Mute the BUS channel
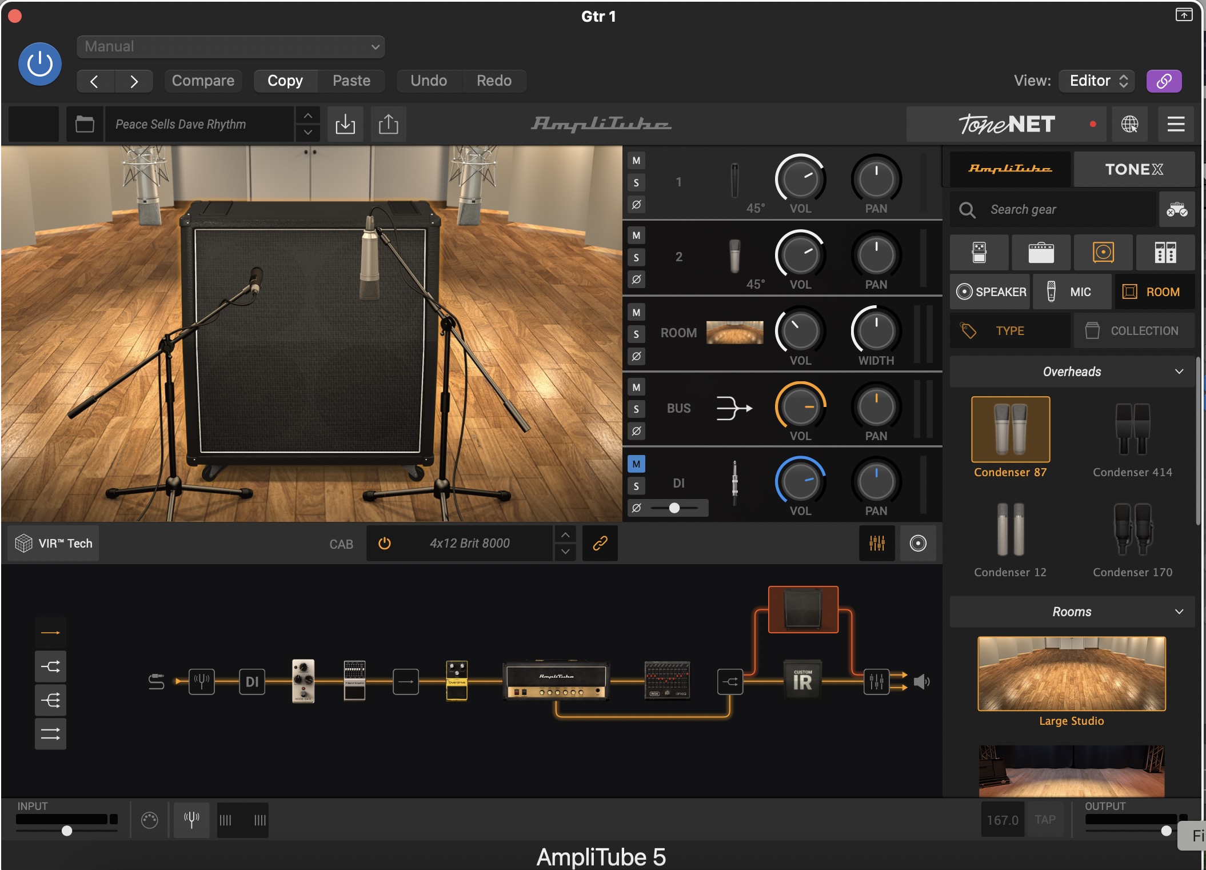The image size is (1206, 870). 636,388
